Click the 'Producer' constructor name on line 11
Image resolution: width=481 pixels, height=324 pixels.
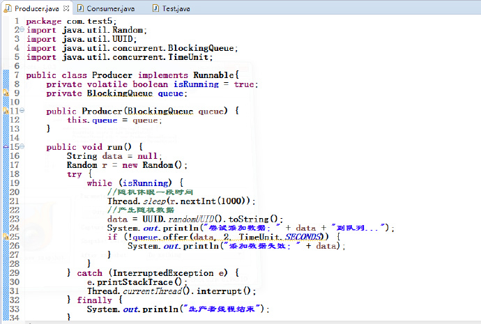coord(102,111)
